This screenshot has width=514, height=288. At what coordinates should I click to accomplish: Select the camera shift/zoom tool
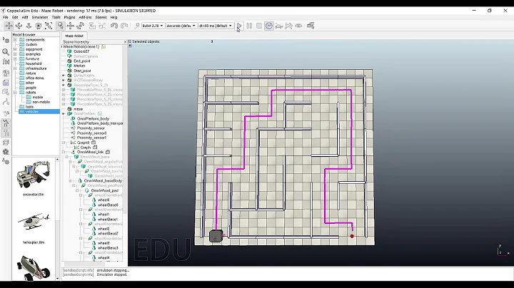29,26
